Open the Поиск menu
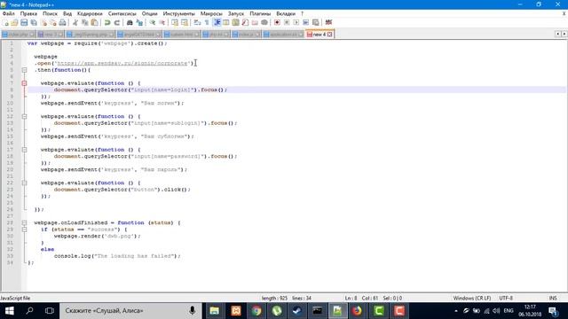The image size is (568, 319). coord(50,13)
